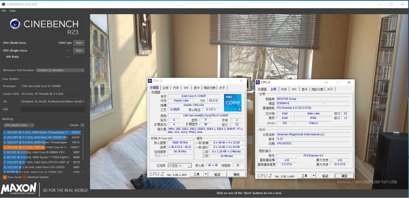Switch to the 主板 tab in CPU-Z processor window
Viewport: 409px width, 198px height.
click(x=166, y=88)
